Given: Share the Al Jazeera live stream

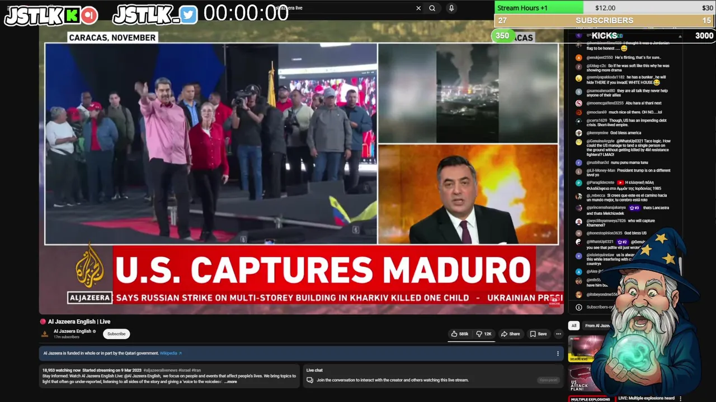Looking at the screenshot, I should click(511, 334).
